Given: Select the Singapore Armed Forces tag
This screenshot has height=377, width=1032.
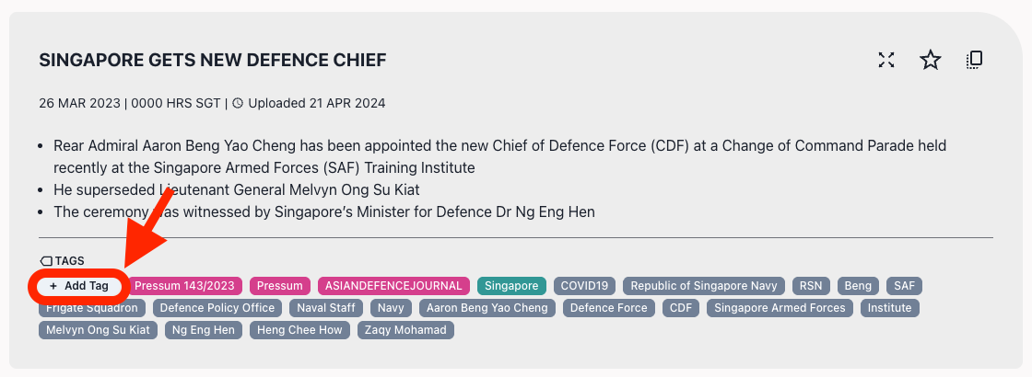Looking at the screenshot, I should (x=780, y=308).
